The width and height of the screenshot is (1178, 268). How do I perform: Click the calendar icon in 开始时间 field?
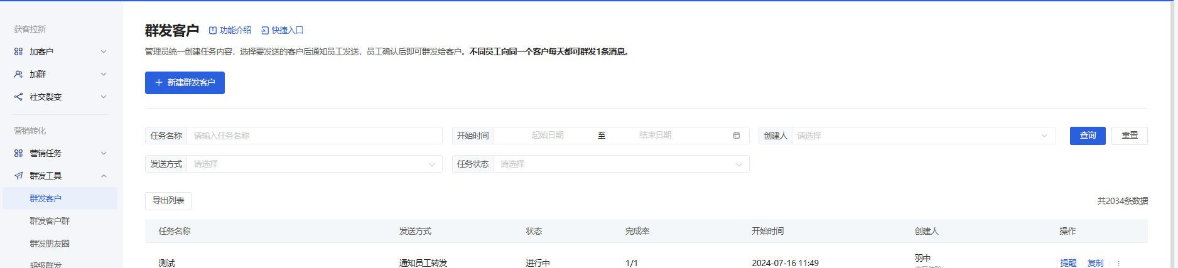pyautogui.click(x=737, y=136)
